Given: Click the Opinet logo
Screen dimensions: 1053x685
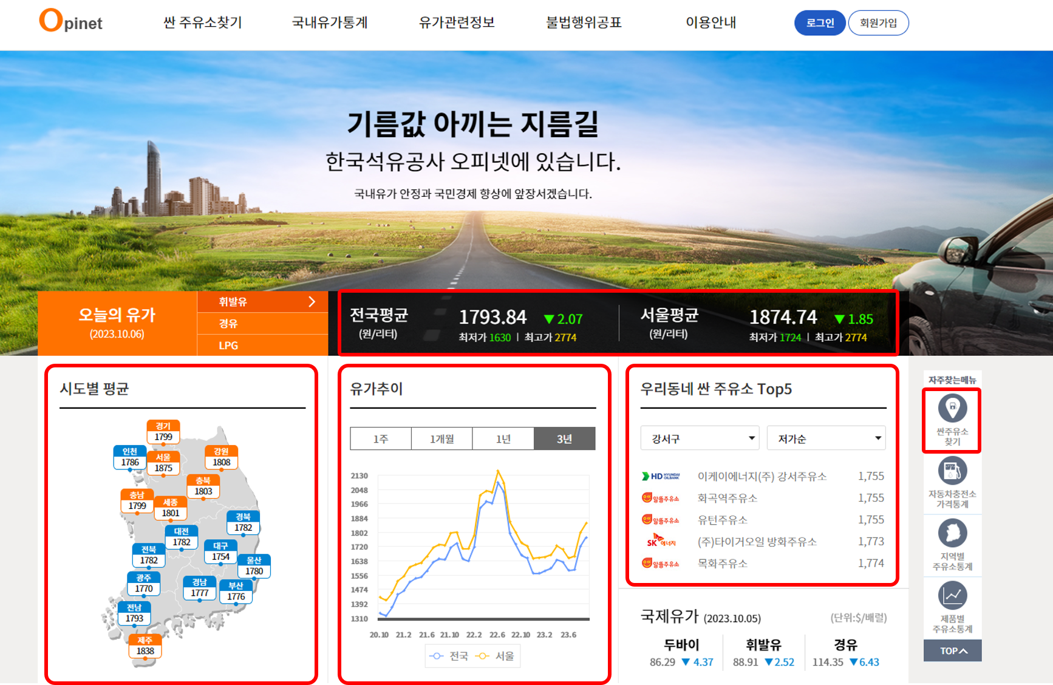Looking at the screenshot, I should tap(70, 22).
